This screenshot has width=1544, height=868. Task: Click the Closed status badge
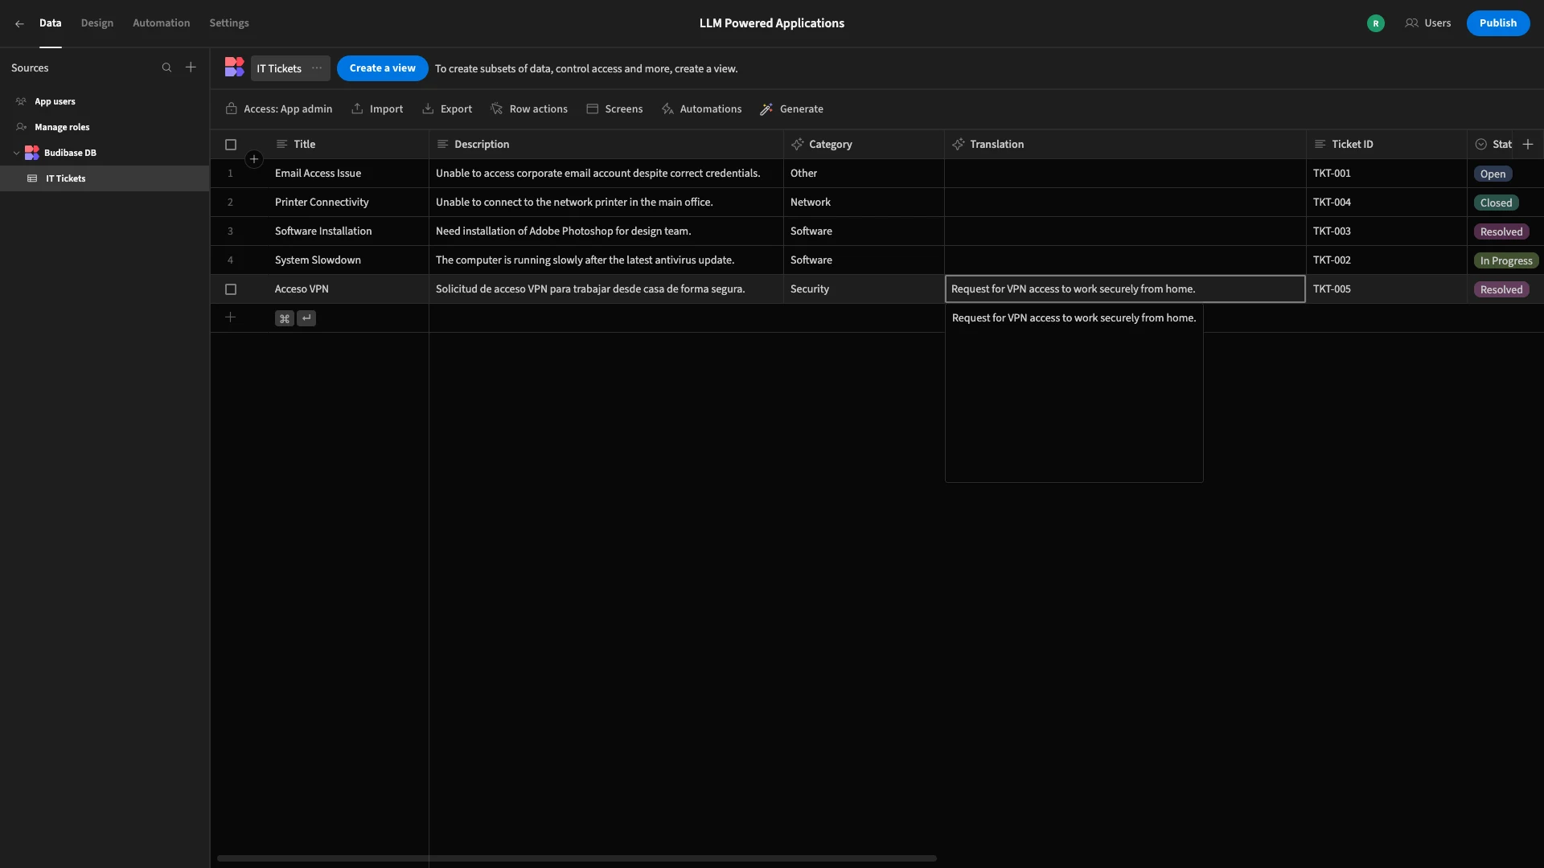1496,203
